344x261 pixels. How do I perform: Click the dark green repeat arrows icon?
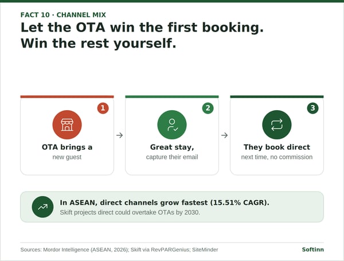click(x=277, y=124)
